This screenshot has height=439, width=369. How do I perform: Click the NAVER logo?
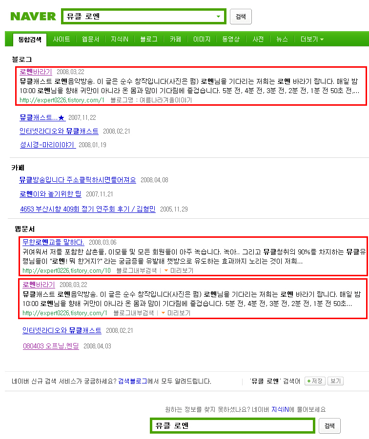click(x=33, y=17)
